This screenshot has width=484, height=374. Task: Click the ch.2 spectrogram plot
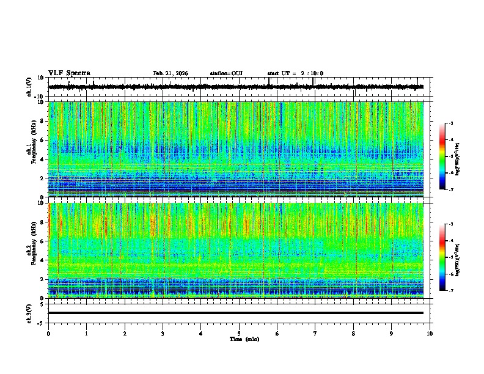tap(236, 251)
